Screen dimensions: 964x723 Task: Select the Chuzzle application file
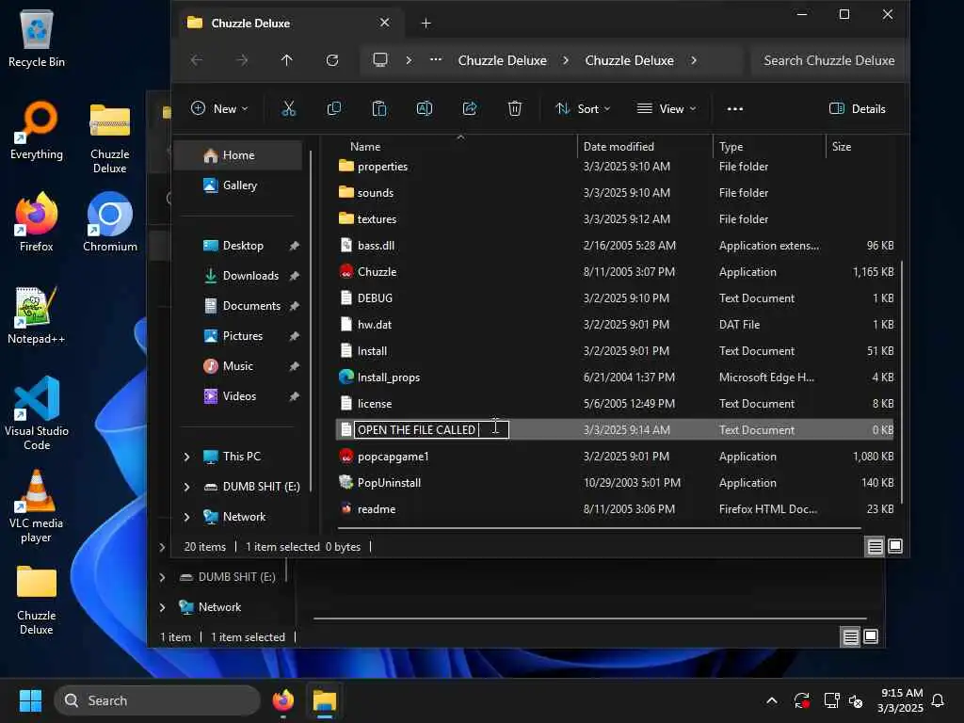[615, 272]
